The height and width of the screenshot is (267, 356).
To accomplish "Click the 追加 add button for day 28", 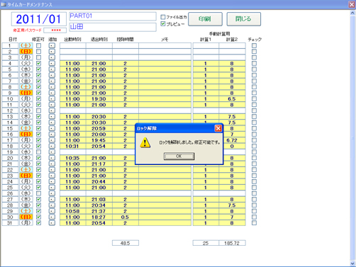I will tap(52, 205).
